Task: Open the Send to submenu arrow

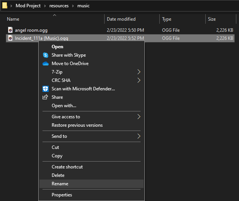Action: [139, 136]
